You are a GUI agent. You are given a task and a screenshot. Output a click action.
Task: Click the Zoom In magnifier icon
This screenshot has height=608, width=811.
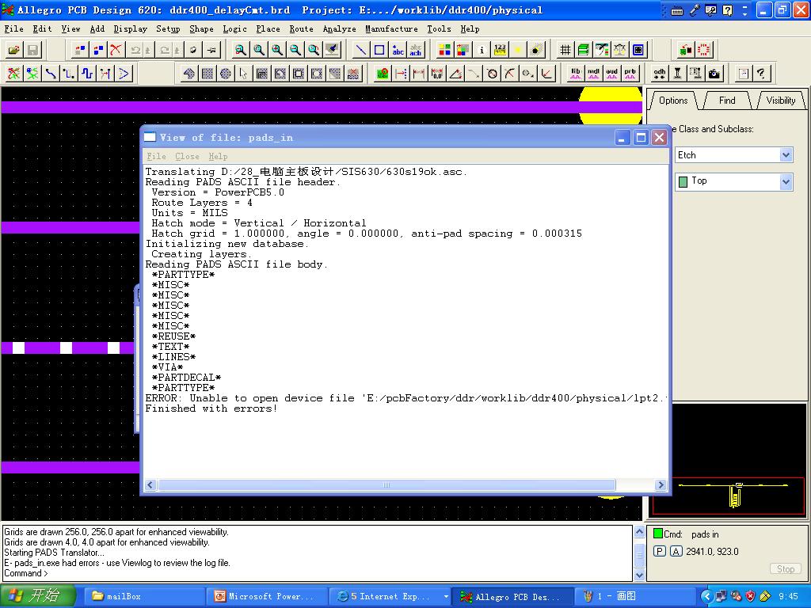click(277, 50)
